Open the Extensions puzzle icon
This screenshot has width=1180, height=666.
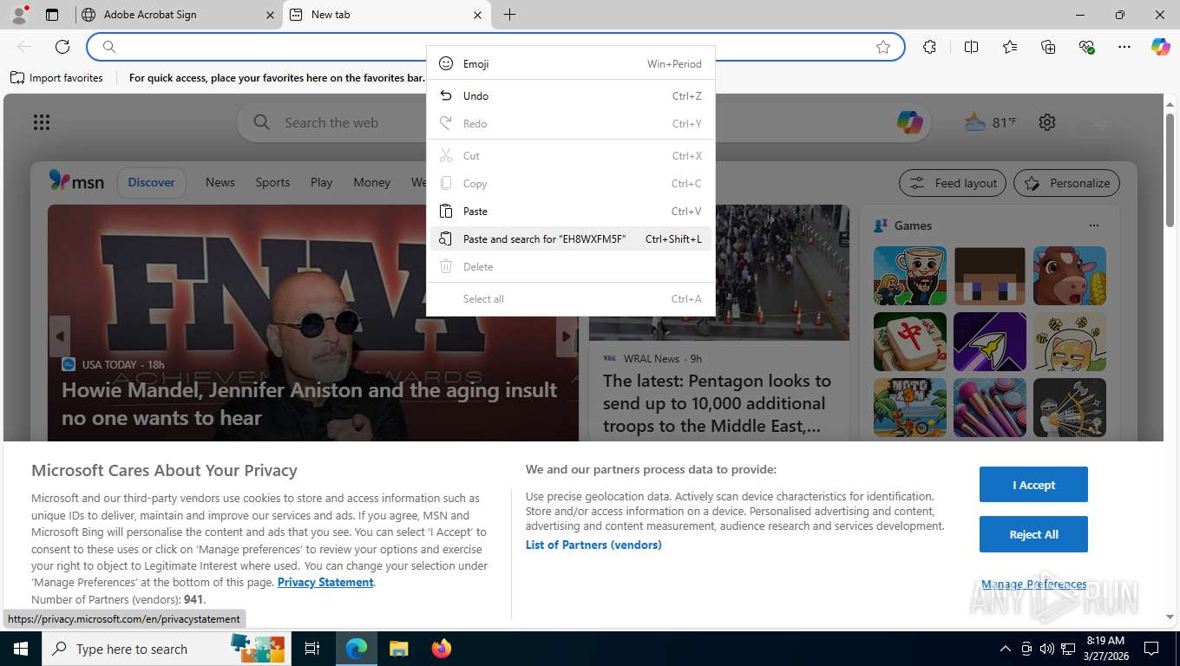(929, 47)
